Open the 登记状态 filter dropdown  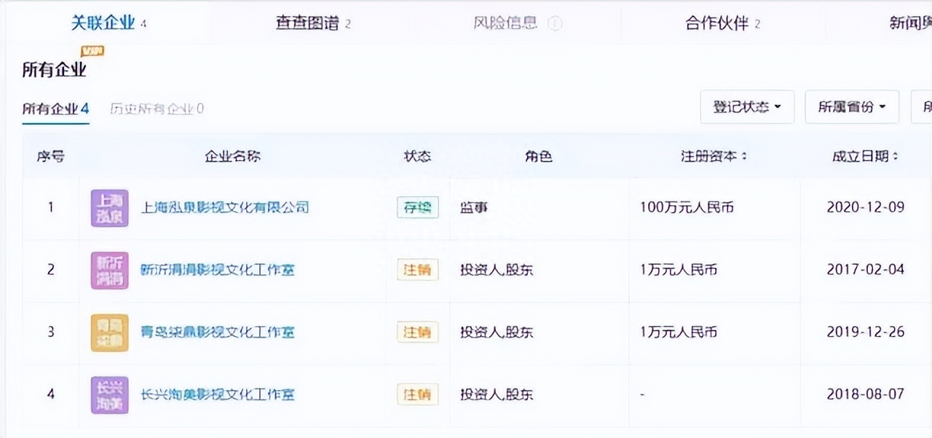(x=746, y=107)
